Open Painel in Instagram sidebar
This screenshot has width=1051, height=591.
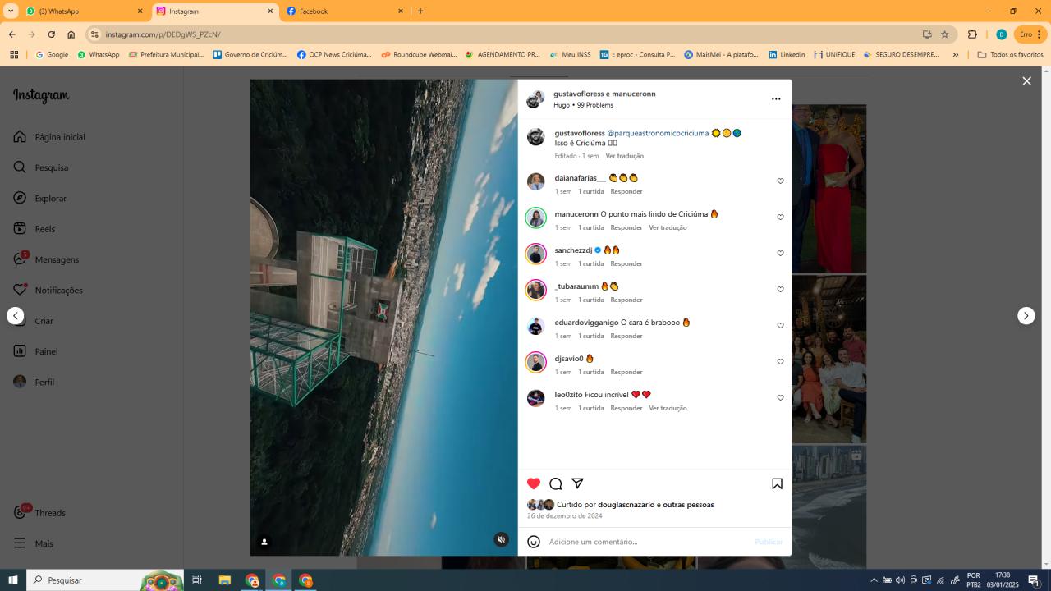point(35,351)
